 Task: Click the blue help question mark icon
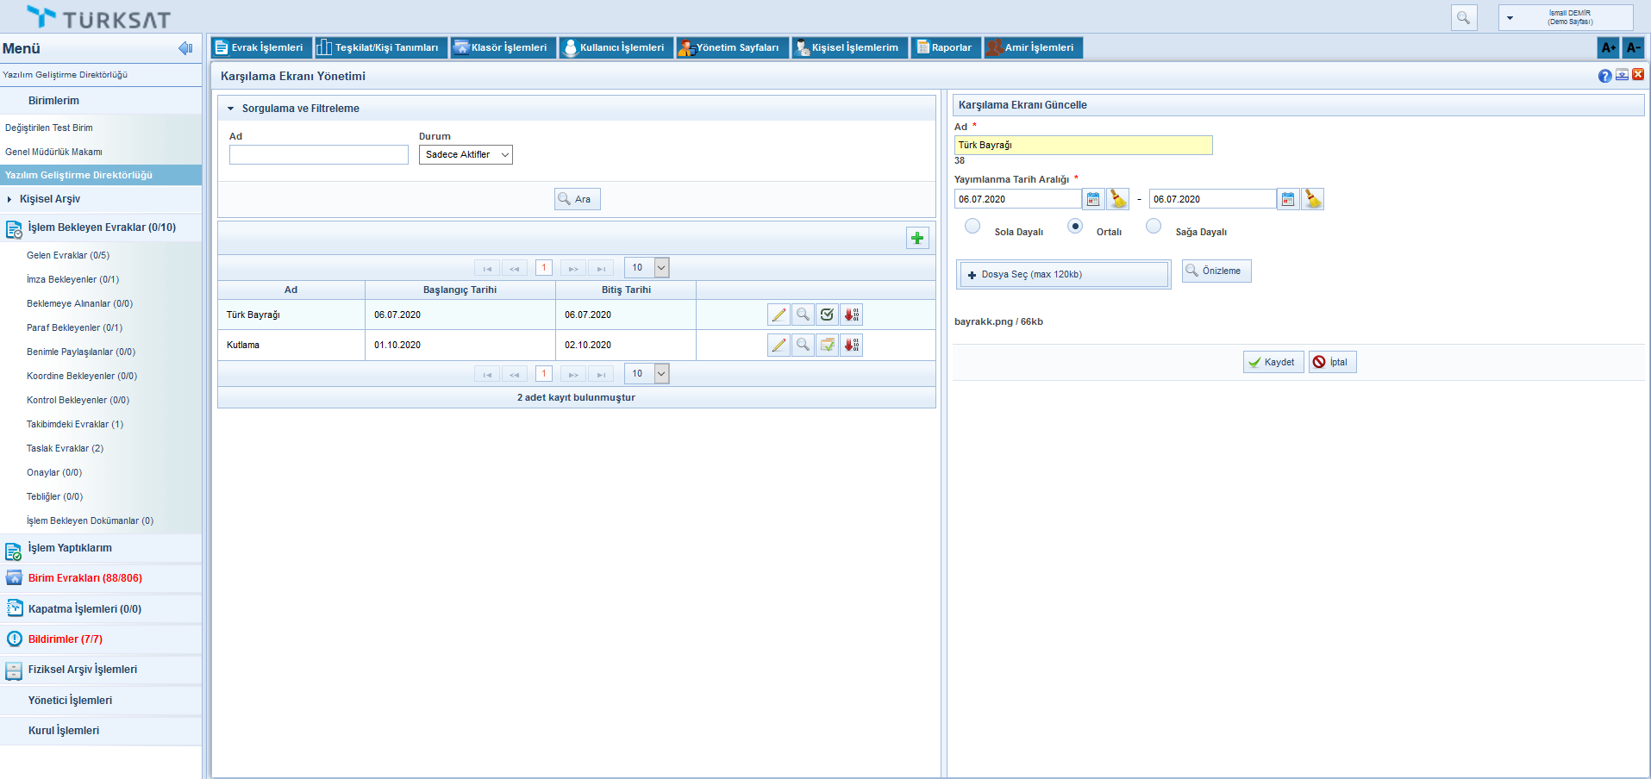point(1604,76)
